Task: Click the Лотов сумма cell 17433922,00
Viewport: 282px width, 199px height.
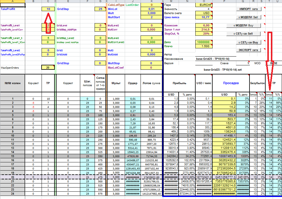Action: 151,177
